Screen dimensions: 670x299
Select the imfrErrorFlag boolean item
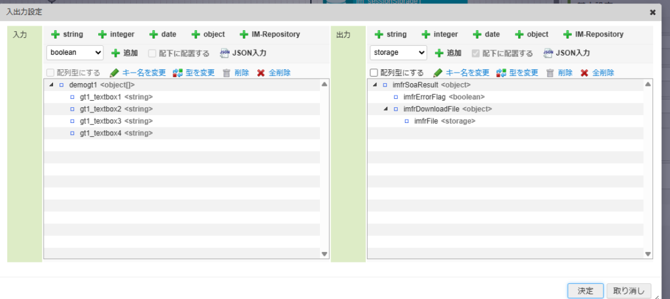425,97
